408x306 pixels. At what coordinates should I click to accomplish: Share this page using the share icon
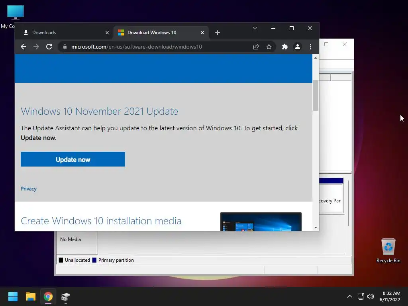(x=256, y=47)
